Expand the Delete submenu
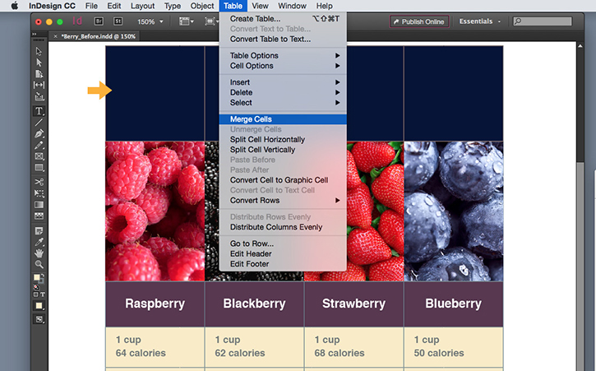 [283, 92]
